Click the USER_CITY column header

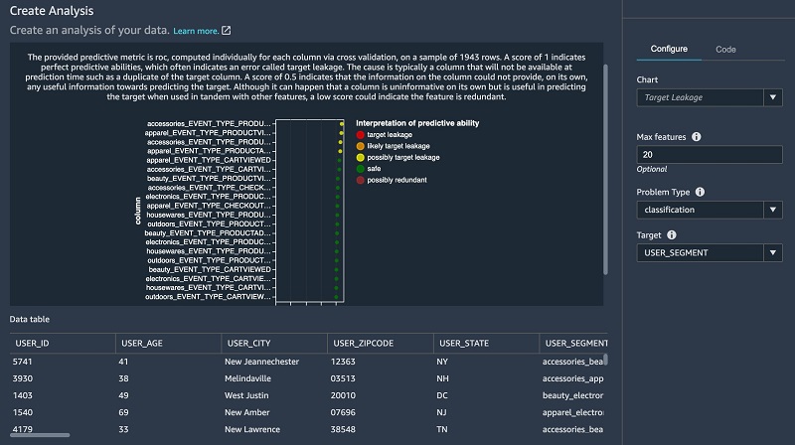point(274,343)
